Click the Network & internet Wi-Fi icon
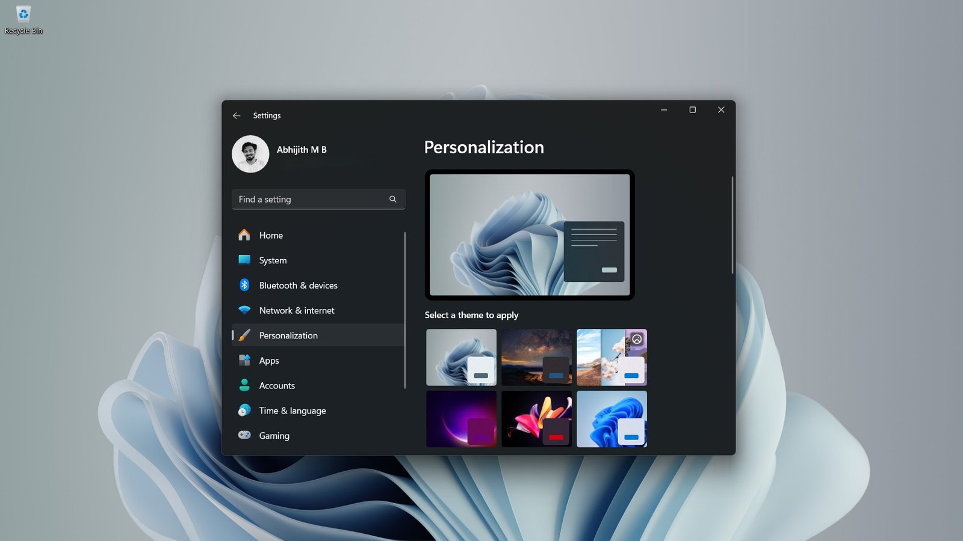This screenshot has height=541, width=963. [x=244, y=310]
